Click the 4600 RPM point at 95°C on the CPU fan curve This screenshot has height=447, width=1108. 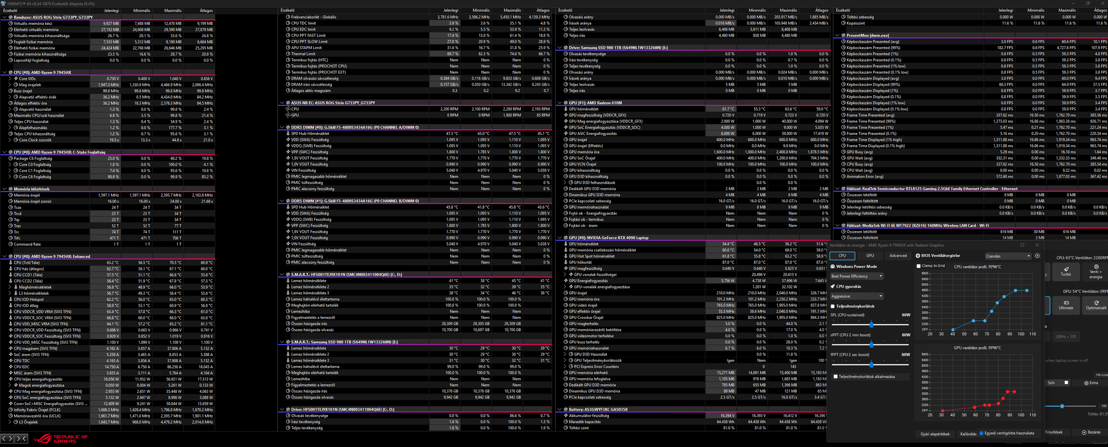[x=1016, y=290]
